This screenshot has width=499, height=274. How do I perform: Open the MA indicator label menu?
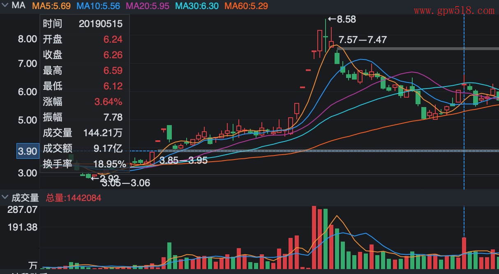[x=19, y=6]
